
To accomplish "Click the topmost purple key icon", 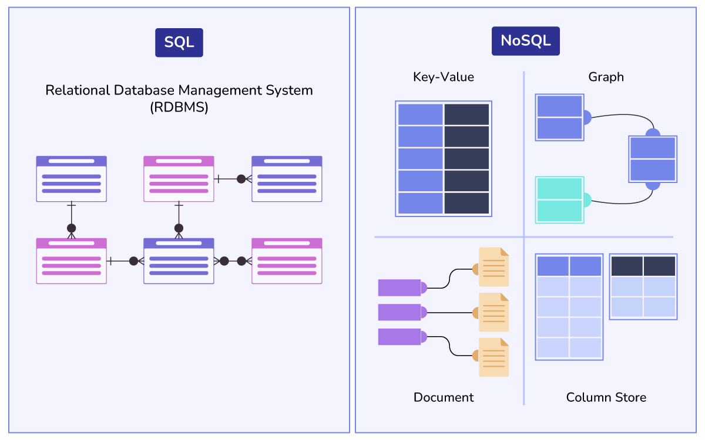I will pyautogui.click(x=399, y=287).
